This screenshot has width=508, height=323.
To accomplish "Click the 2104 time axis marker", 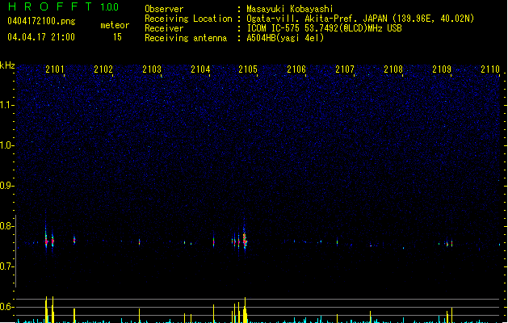I will click(200, 69).
